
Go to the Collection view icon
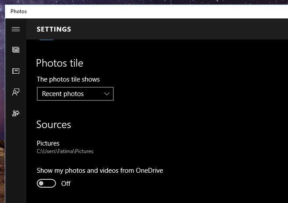pyautogui.click(x=16, y=50)
